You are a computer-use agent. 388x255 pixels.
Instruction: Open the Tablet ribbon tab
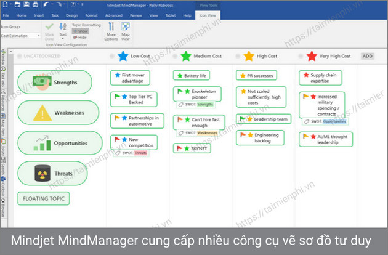pyautogui.click(x=171, y=15)
